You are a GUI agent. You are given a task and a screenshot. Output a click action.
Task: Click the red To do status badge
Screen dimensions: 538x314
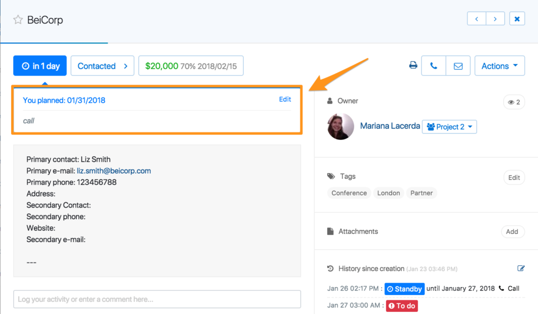[401, 306]
